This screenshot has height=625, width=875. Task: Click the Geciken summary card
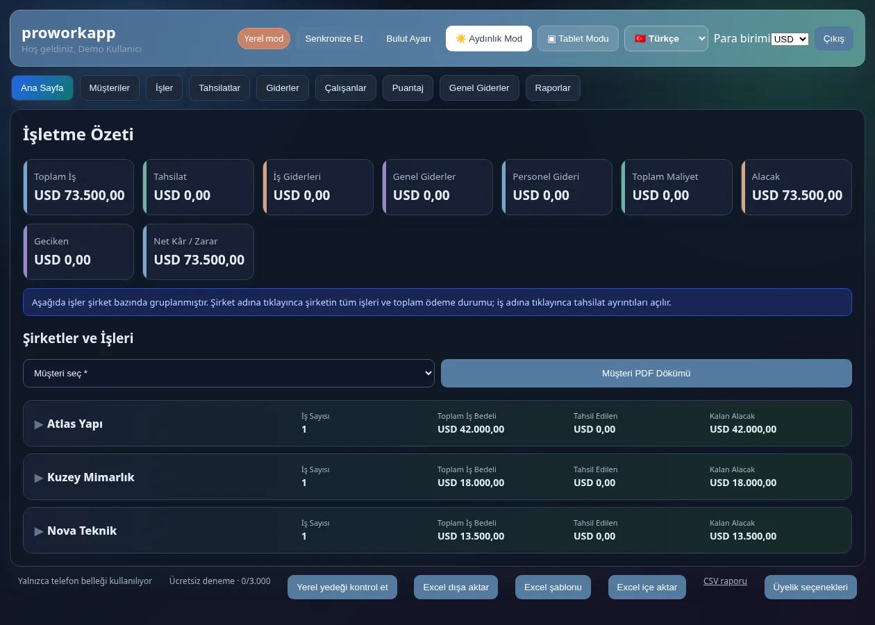pos(78,252)
